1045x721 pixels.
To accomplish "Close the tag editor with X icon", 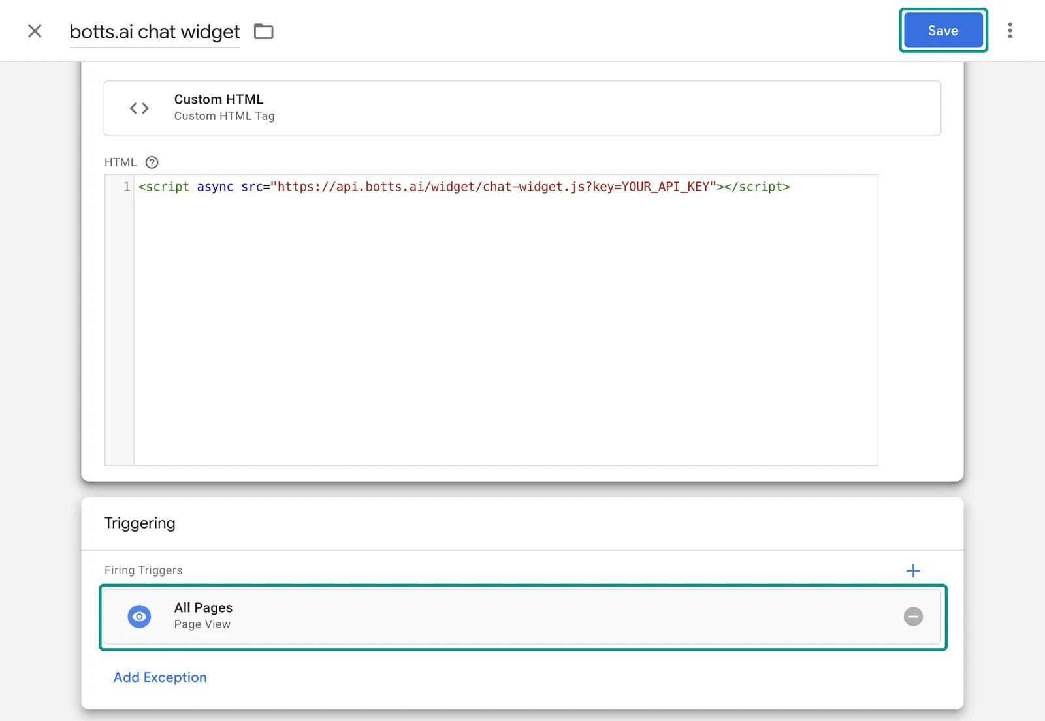I will coord(35,31).
